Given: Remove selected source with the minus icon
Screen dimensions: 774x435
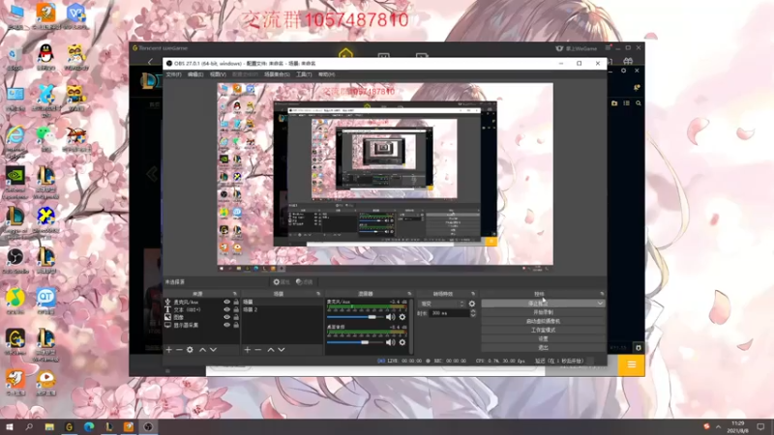Looking at the screenshot, I should click(x=179, y=350).
